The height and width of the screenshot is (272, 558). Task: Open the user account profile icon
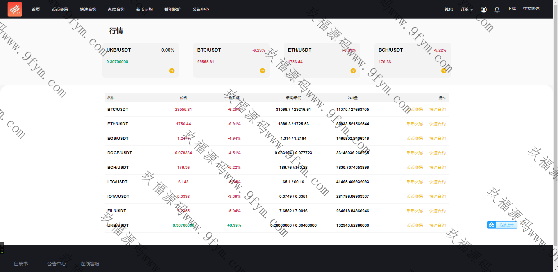484,10
